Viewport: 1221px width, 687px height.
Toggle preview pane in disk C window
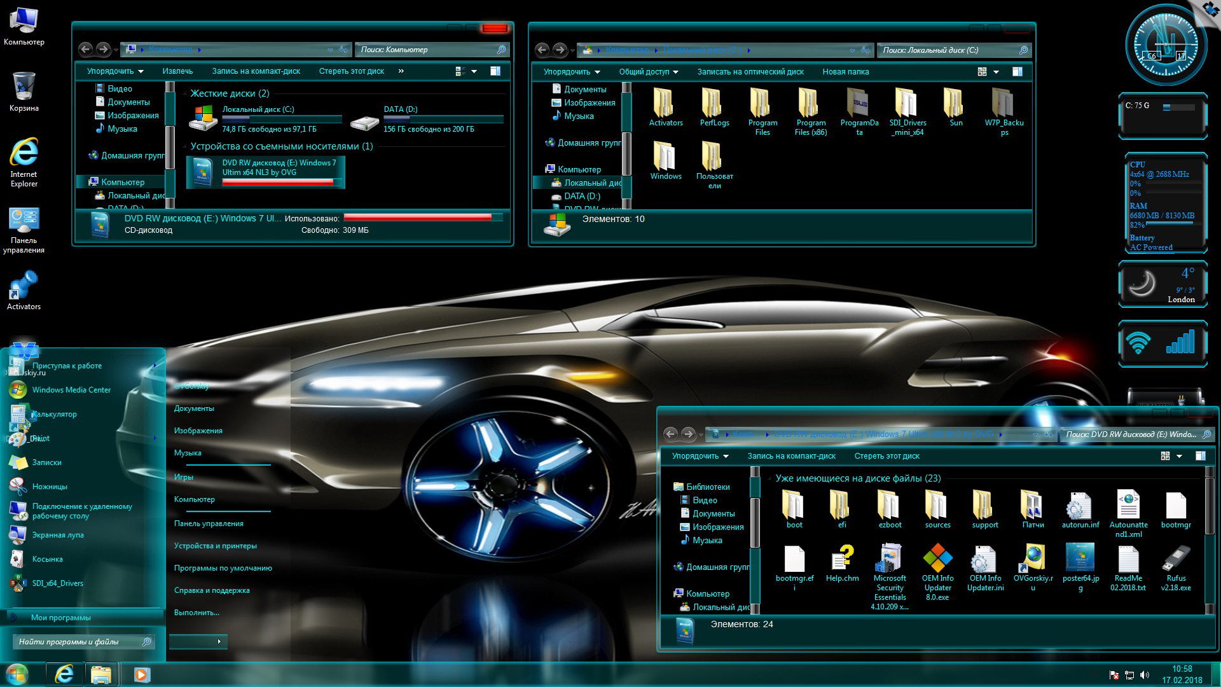point(1018,72)
